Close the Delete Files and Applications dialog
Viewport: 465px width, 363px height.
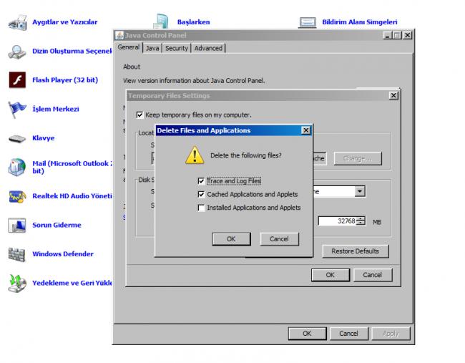(305, 130)
